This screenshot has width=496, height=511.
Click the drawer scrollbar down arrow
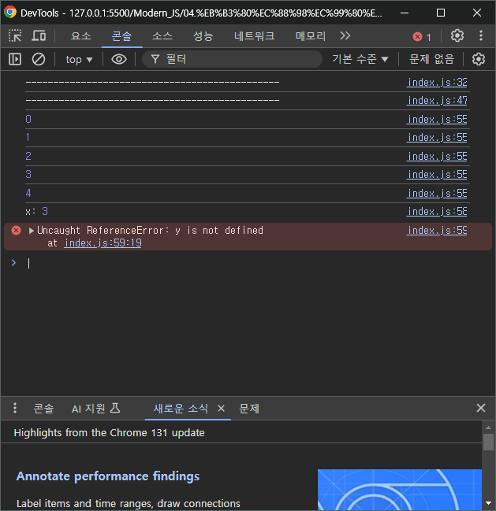[x=488, y=503]
